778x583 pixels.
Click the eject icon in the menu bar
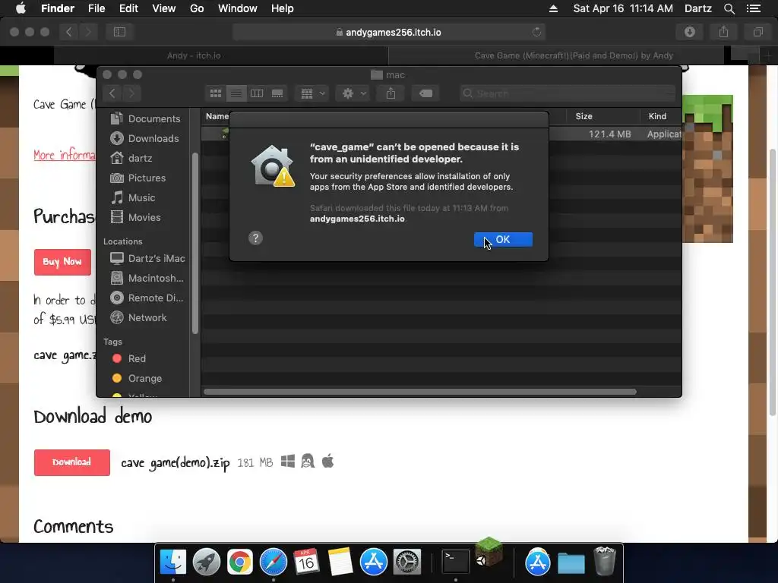(x=553, y=8)
